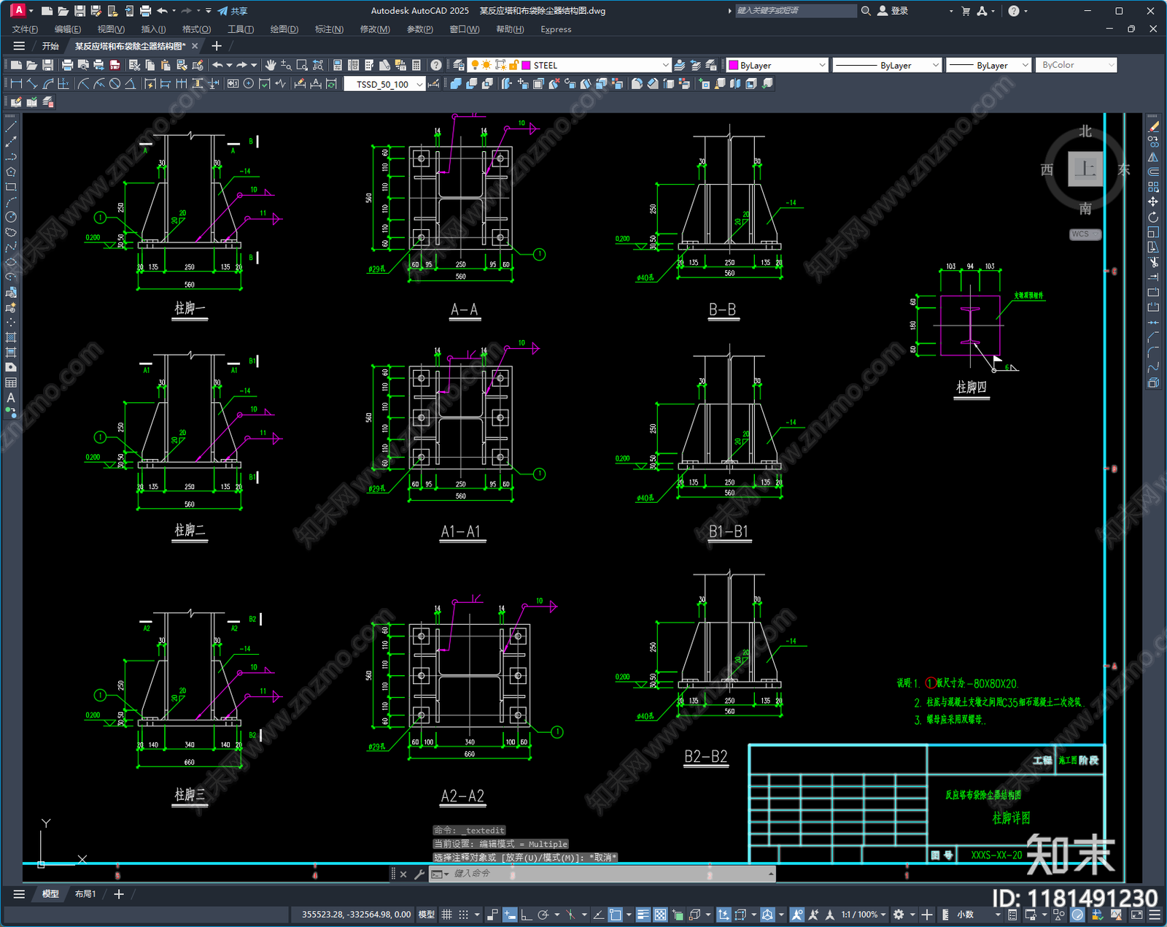Click the Pan (hand) tool icon
Image resolution: width=1167 pixels, height=927 pixels.
tap(271, 65)
